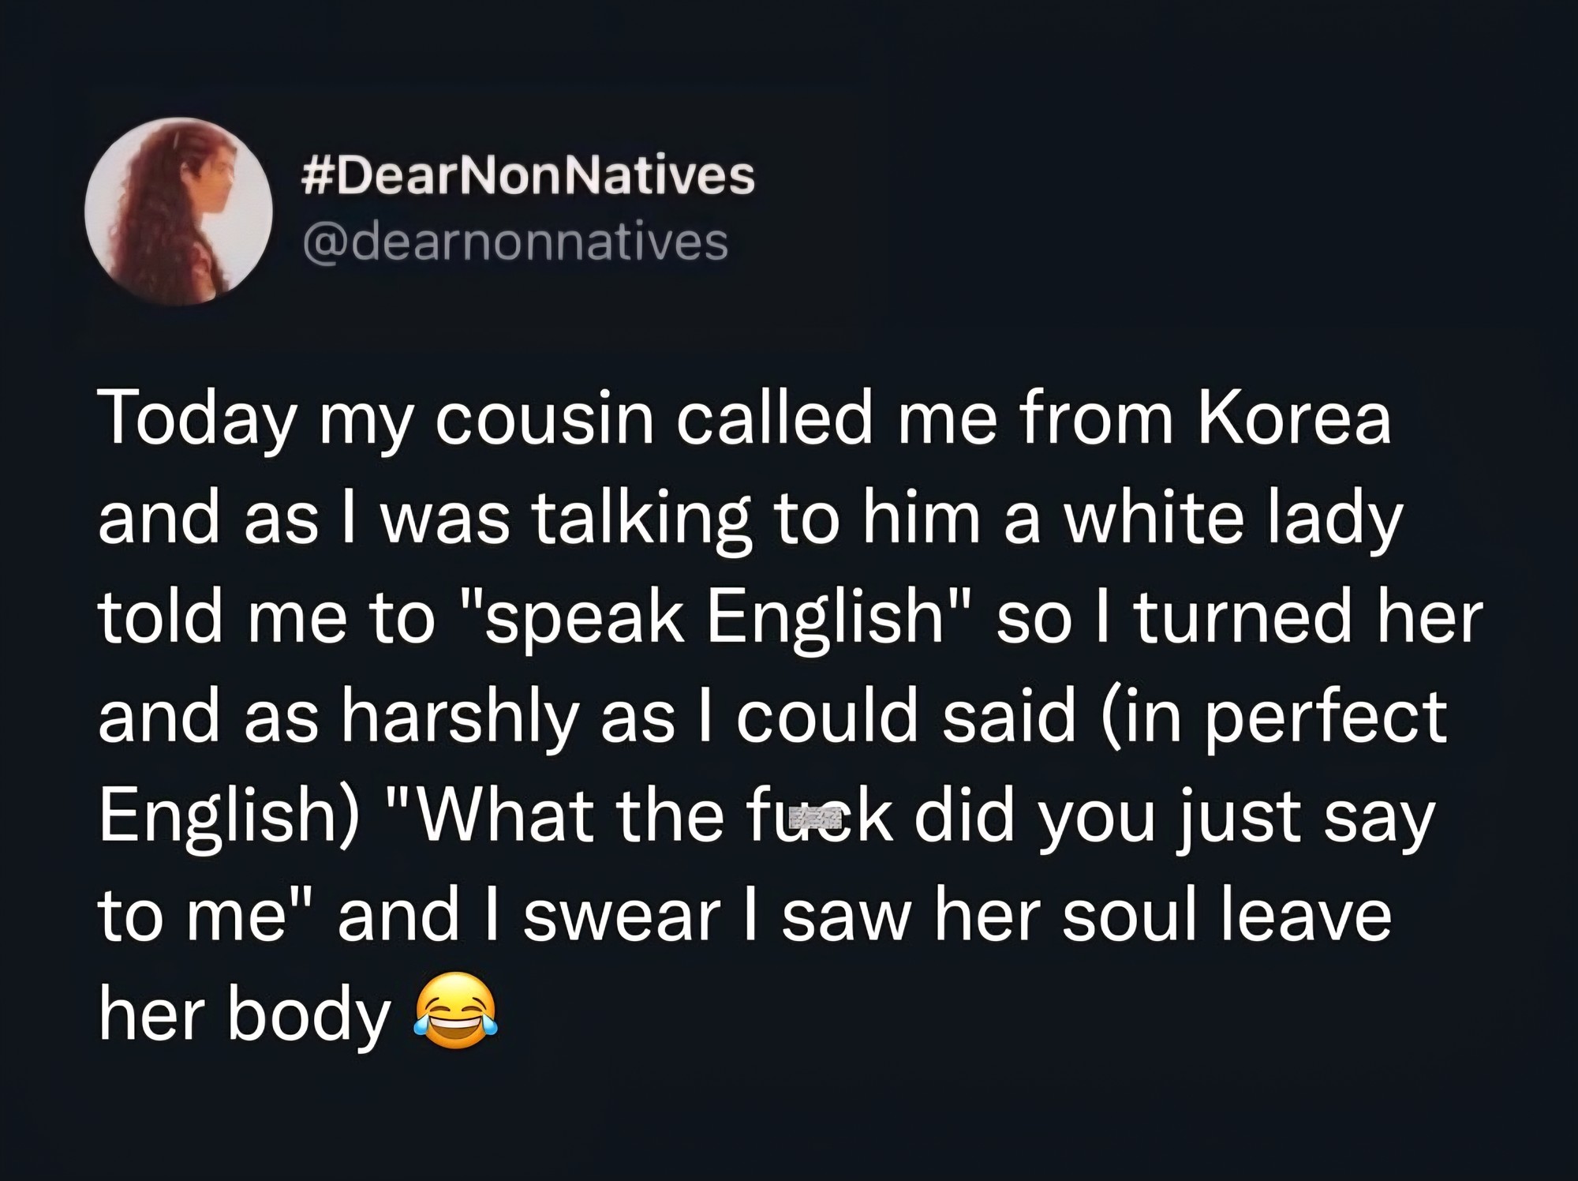Click the word "Korea" in the tweet
This screenshot has height=1181, width=1578.
pos(1294,419)
